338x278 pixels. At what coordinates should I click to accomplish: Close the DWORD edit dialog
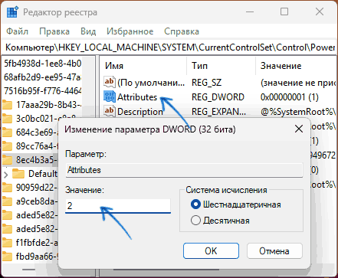tap(299, 129)
